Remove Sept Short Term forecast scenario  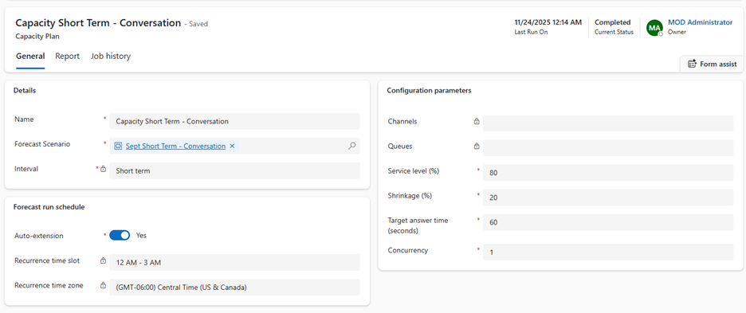click(x=232, y=146)
